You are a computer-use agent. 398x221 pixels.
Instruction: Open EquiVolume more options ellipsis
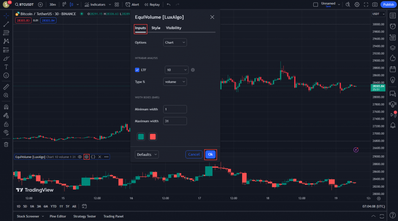[106, 157]
